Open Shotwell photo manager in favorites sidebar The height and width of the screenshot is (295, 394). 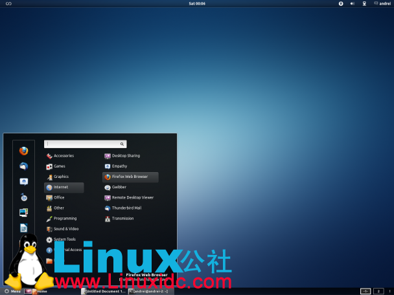point(23,212)
